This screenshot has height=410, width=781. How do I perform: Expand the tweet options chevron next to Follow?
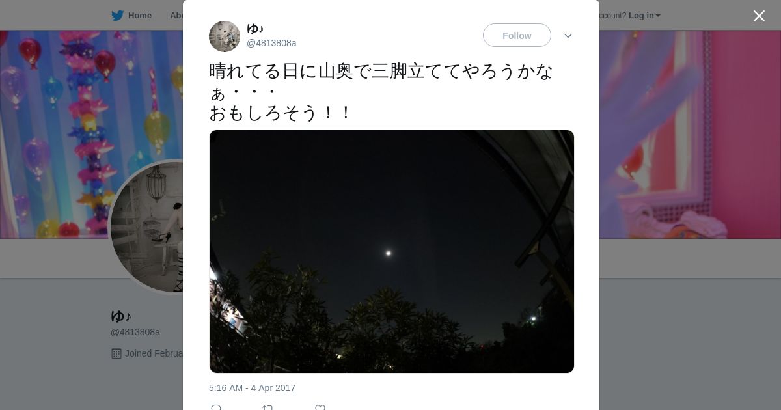(x=568, y=36)
